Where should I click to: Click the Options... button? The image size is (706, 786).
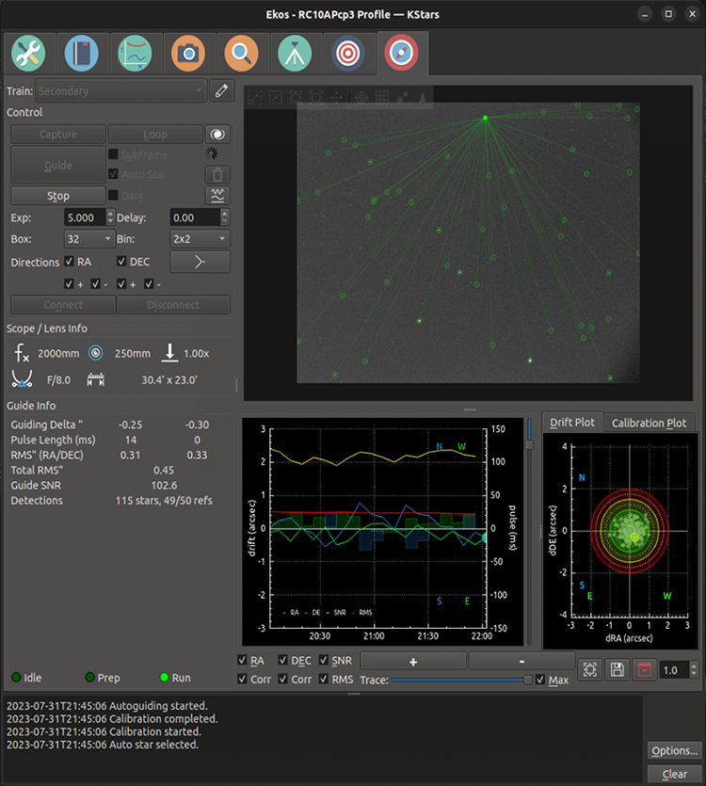point(674,750)
